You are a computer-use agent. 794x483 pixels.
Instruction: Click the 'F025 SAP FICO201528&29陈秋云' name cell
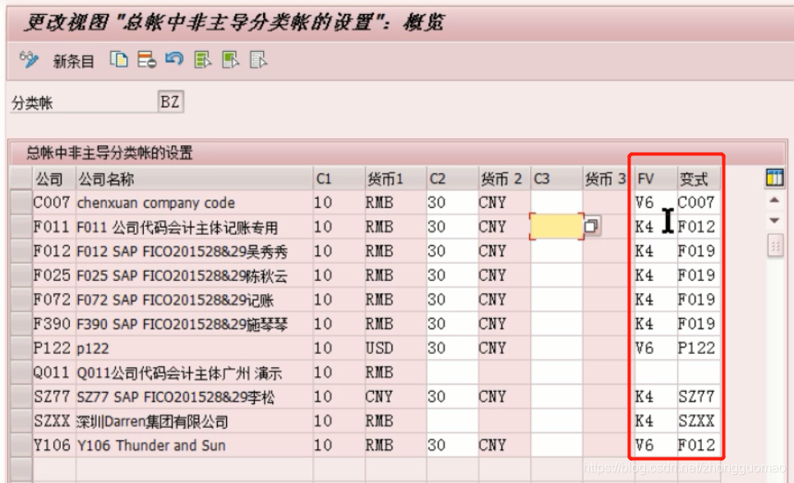coord(195,275)
